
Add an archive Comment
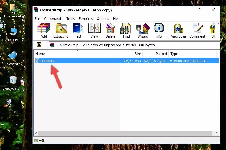pos(197,31)
